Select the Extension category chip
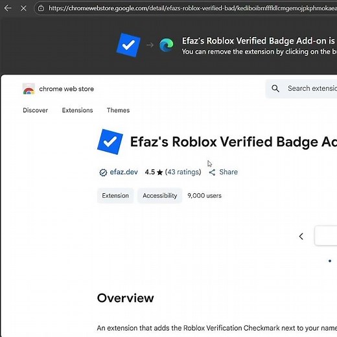 [115, 196]
